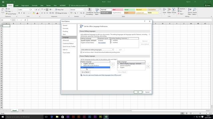
Task: Switch to the View ribbon tab
Action: (x=55, y=6)
